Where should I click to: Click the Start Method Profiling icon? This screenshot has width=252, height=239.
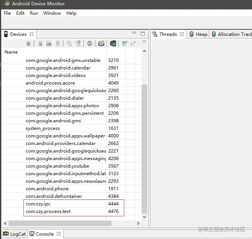click(78, 43)
